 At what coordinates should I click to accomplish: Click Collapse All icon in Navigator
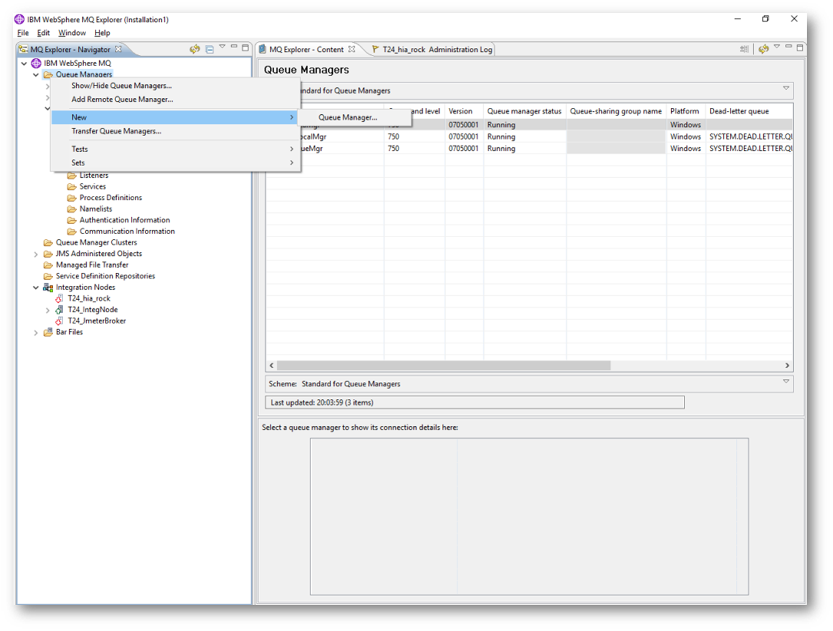point(210,49)
